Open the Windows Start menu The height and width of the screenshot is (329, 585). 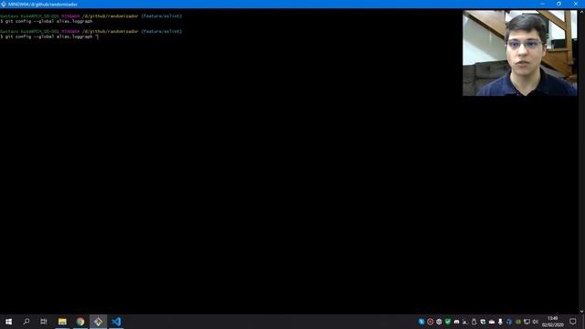tap(8, 322)
